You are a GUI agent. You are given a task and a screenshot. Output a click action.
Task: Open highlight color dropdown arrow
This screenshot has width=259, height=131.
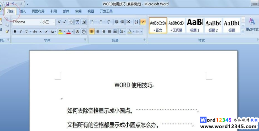[64, 32]
